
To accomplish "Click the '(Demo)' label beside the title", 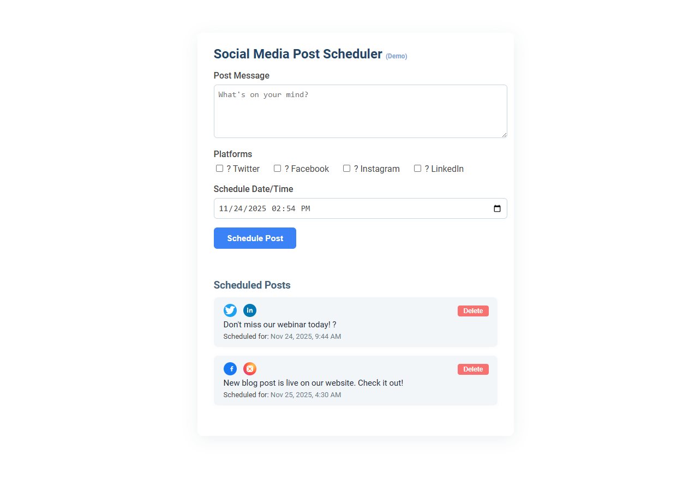I will coord(397,56).
